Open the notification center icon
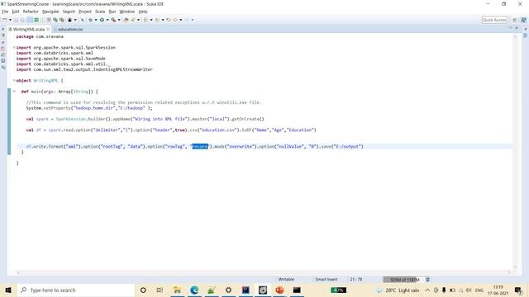The height and width of the screenshot is (297, 529). 518,290
